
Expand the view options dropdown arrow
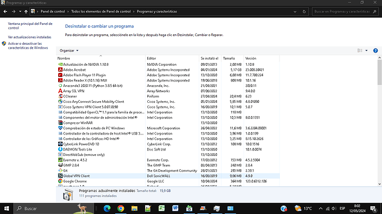coord(366,51)
